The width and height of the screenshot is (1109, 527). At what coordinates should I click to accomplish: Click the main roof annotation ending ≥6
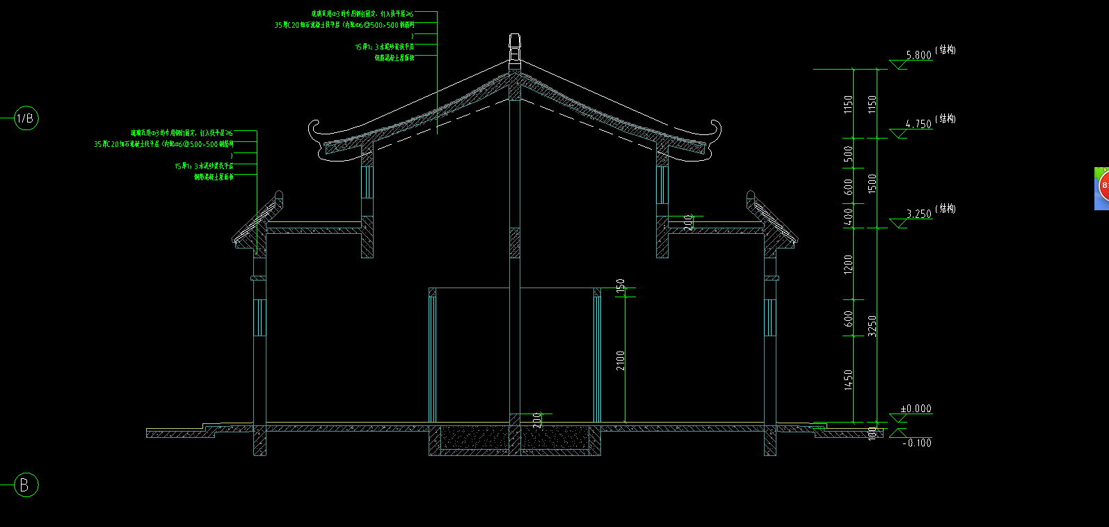[x=362, y=13]
